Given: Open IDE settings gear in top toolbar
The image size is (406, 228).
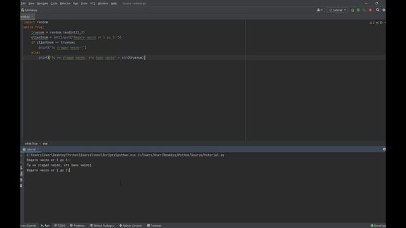Looking at the screenshot, I should click(384, 10).
